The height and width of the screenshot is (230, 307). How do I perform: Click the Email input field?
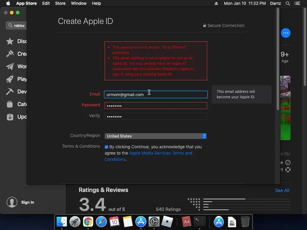tap(156, 95)
